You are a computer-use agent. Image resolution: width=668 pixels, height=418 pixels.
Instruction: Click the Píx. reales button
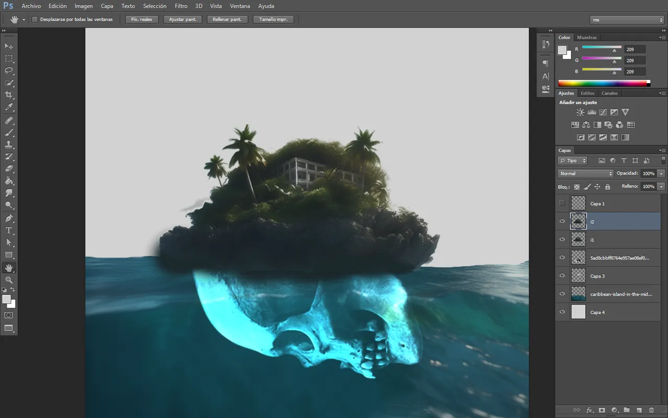tap(141, 19)
